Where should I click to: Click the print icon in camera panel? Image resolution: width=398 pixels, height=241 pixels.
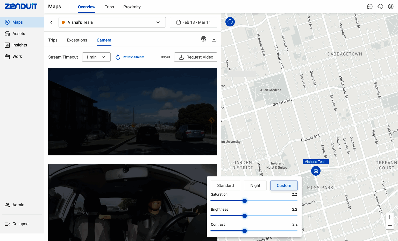pyautogui.click(x=204, y=39)
